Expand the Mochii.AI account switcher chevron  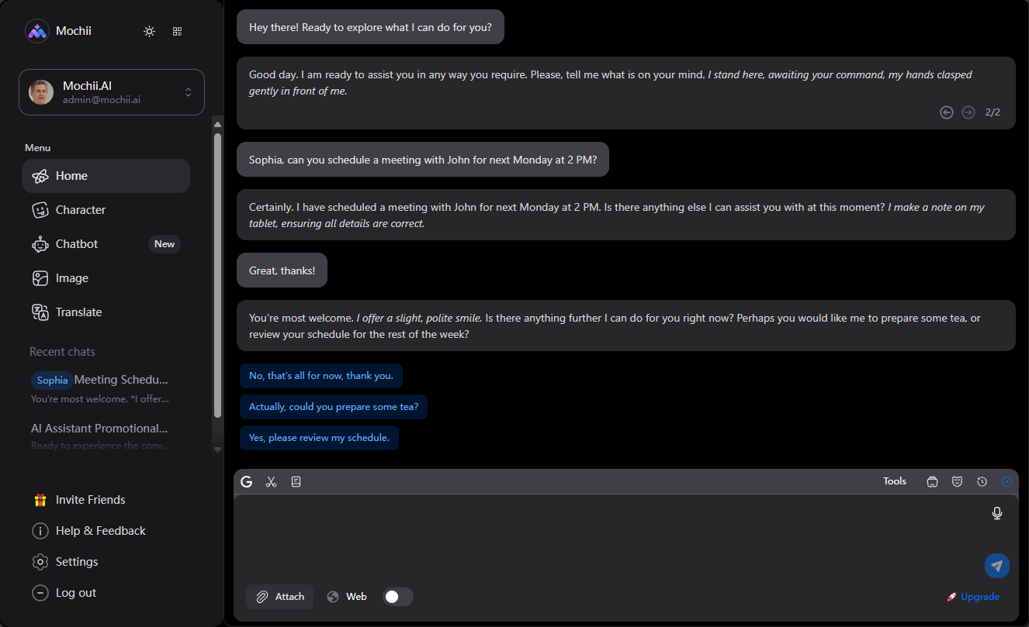[x=188, y=91]
